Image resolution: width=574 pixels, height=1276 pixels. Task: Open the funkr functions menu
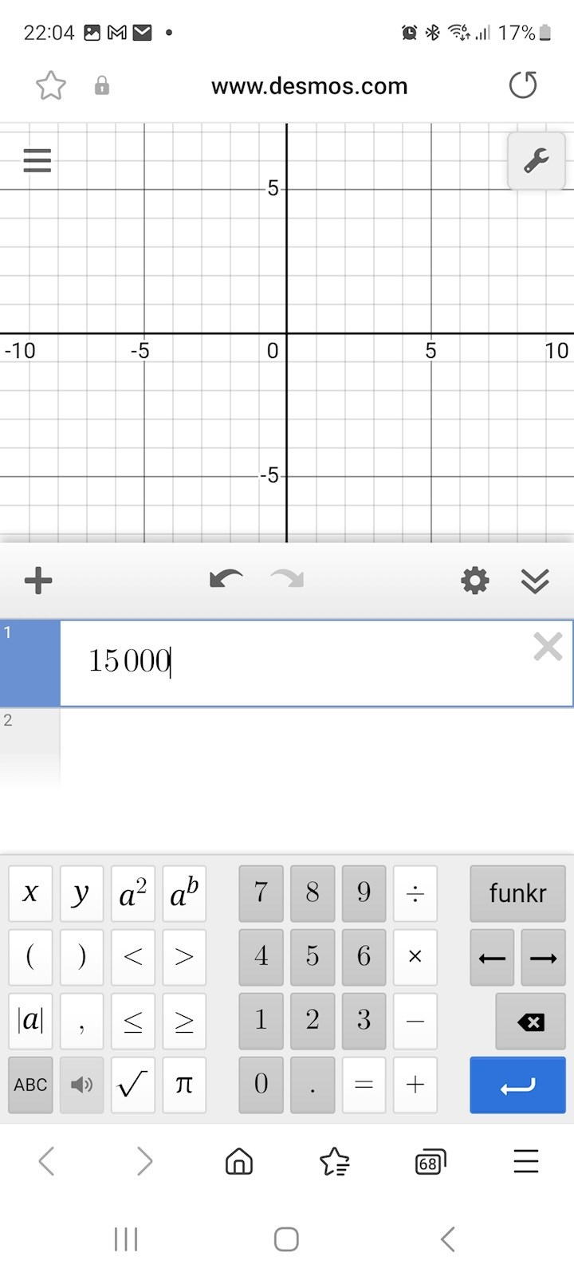point(517,893)
